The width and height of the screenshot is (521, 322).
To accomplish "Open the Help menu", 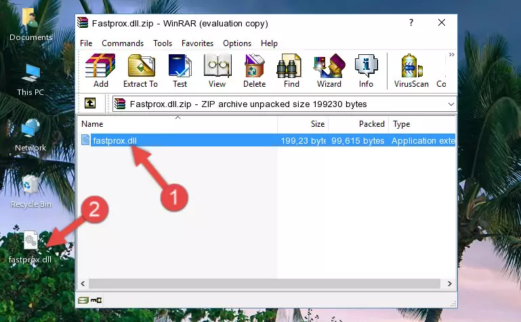I will tap(269, 43).
